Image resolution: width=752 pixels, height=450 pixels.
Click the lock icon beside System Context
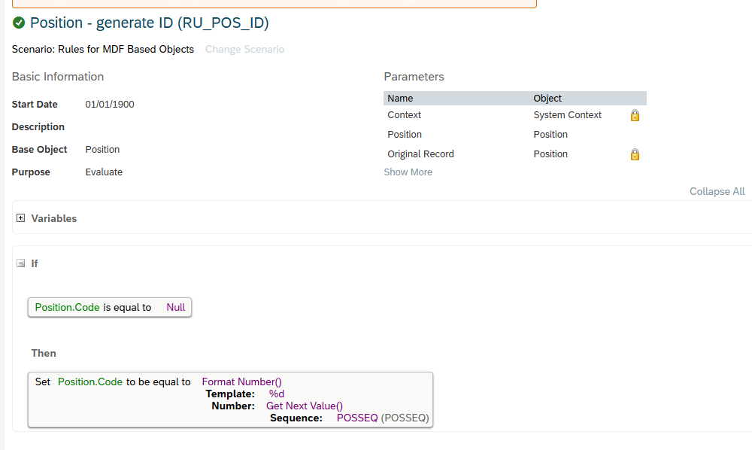coord(635,116)
